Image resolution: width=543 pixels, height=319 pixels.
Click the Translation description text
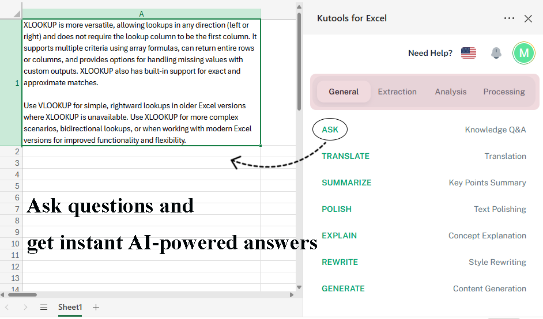[506, 156]
